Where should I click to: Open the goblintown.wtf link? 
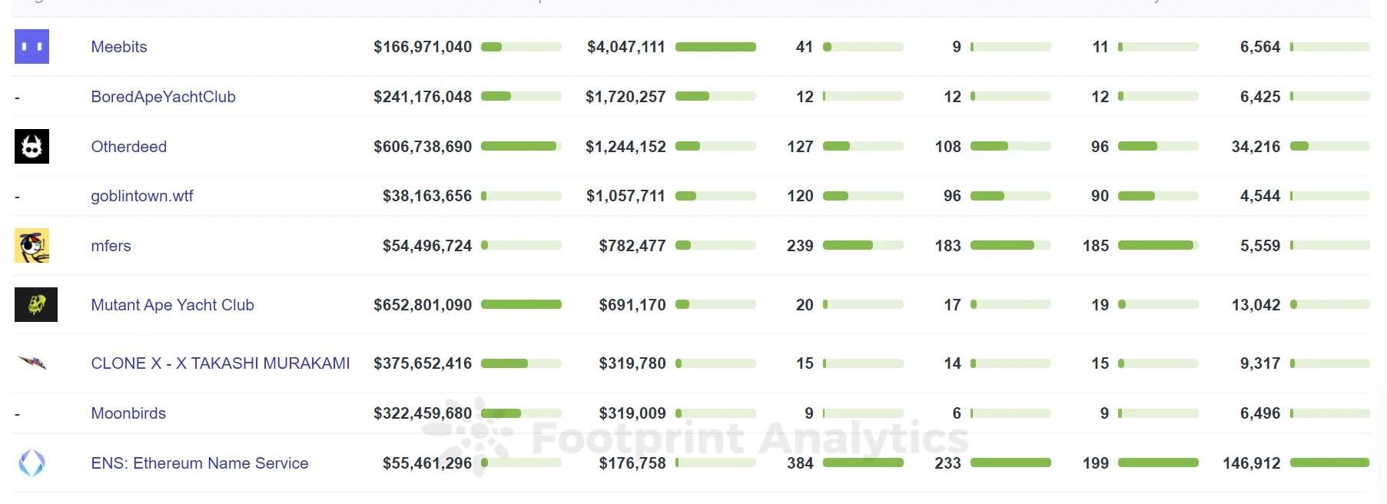(x=142, y=196)
